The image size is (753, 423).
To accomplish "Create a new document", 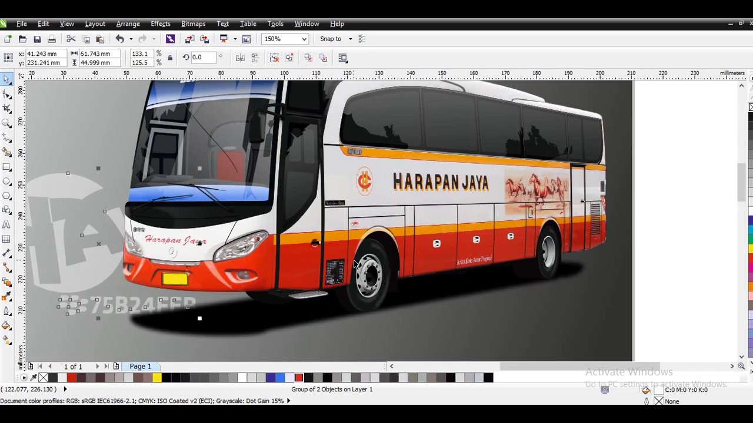I will 8,39.
